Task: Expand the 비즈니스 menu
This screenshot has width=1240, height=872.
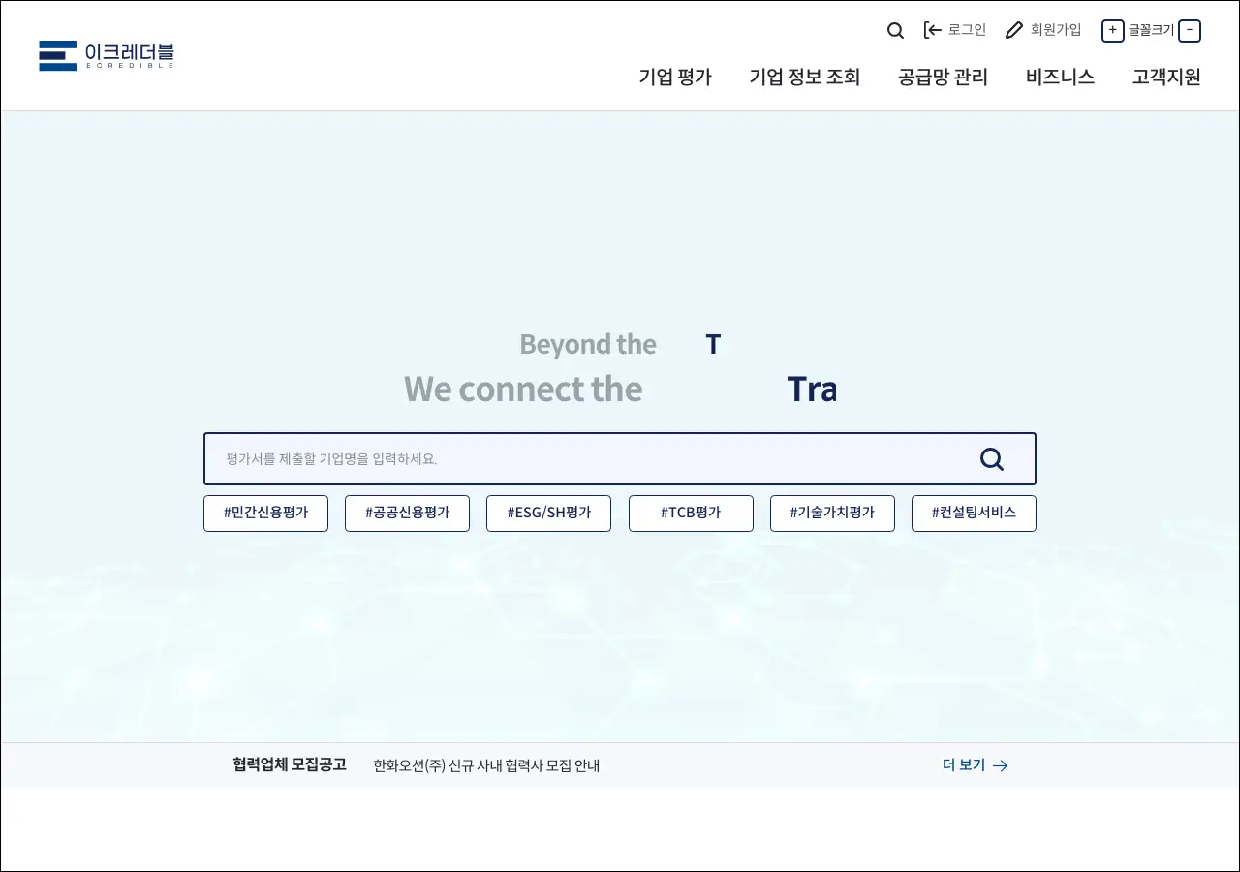Action: tap(1060, 78)
